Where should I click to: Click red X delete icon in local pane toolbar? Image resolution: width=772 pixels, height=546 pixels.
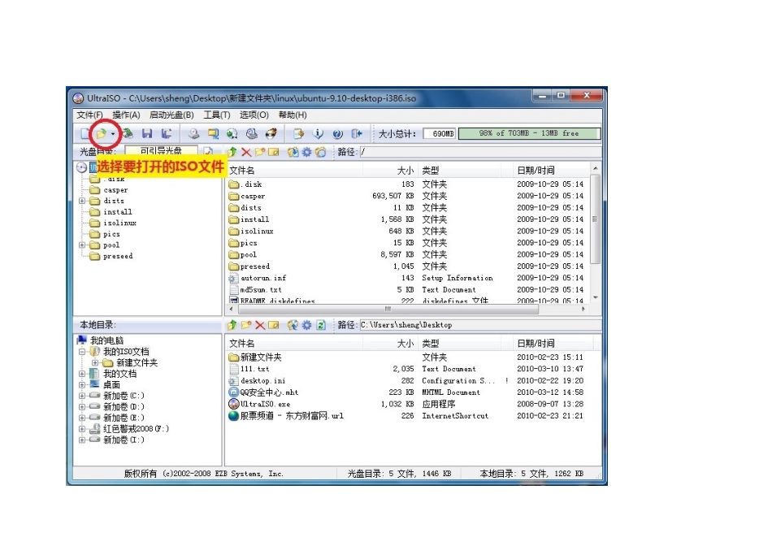click(260, 325)
